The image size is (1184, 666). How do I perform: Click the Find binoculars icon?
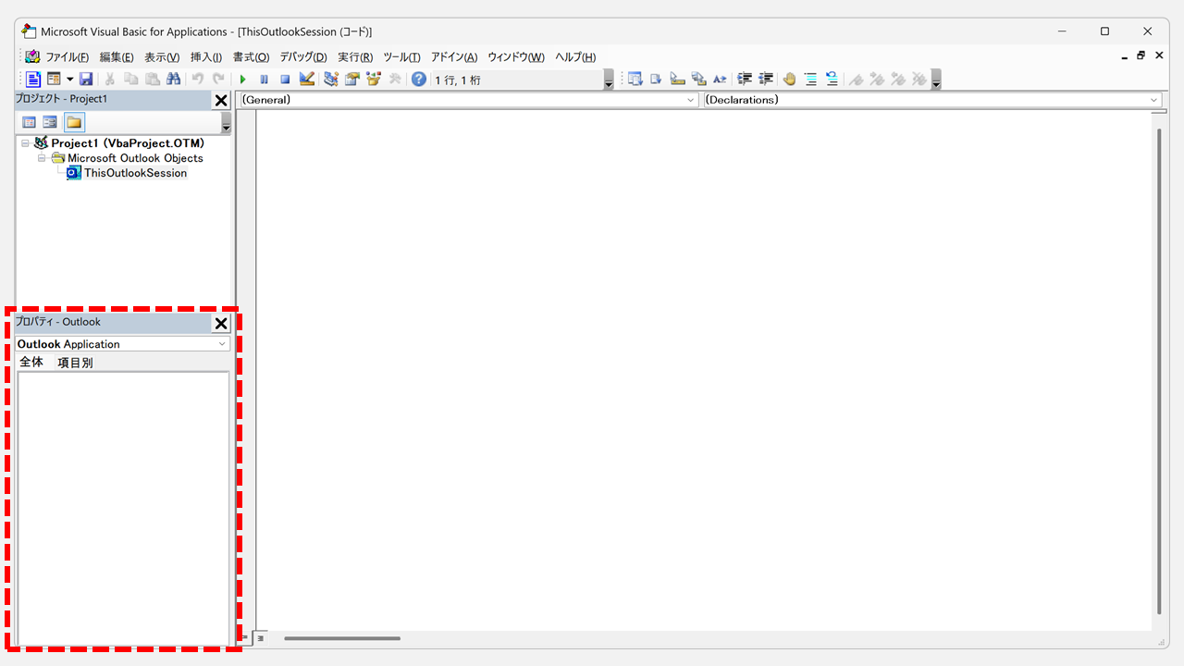click(173, 80)
